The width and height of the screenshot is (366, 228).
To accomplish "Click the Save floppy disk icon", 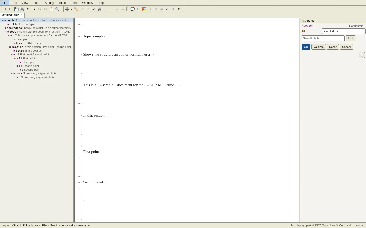I will coord(16,9).
